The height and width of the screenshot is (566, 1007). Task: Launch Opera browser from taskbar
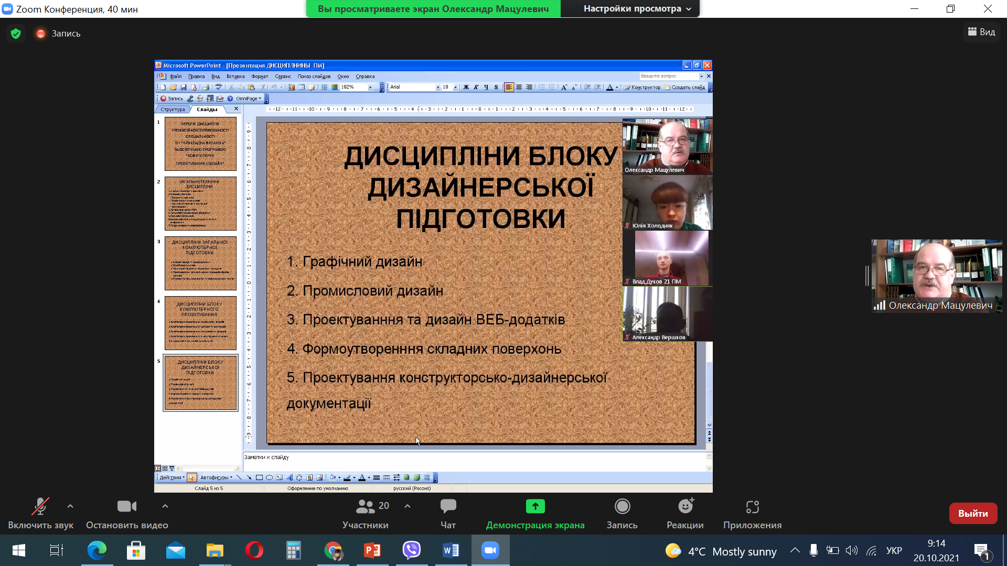[x=254, y=550]
